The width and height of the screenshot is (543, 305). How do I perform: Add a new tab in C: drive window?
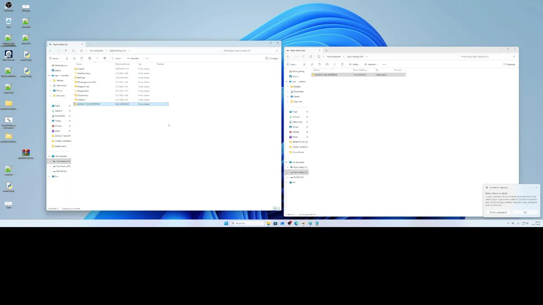pos(89,44)
